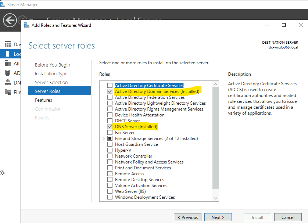Viewport: 308px width, 223px height.
Task: Select the Remote Desktop Services role text
Action: (139, 180)
